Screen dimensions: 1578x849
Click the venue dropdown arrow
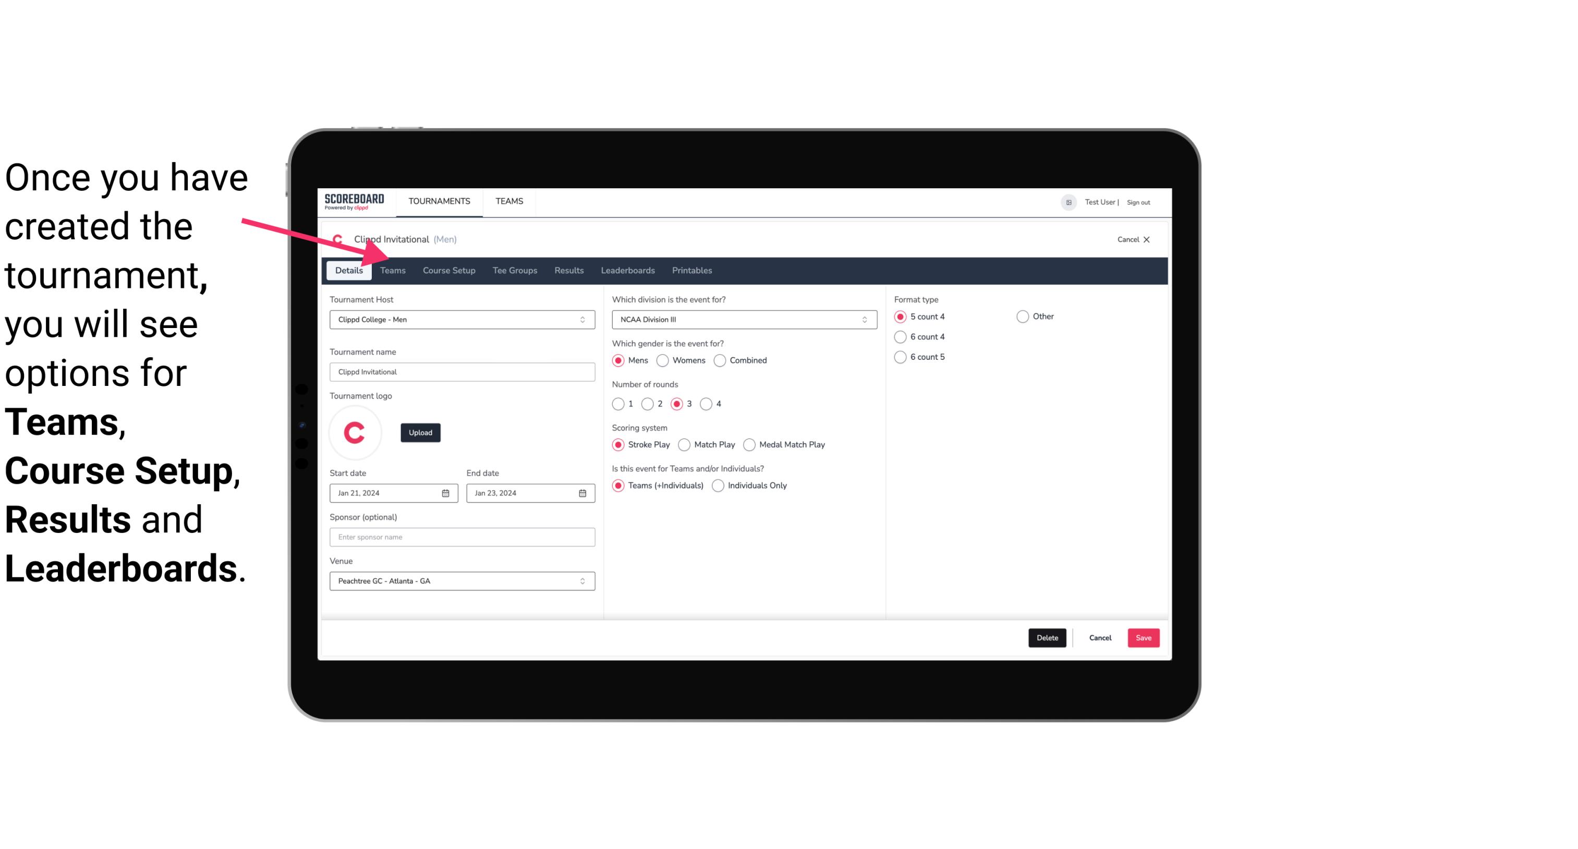583,580
